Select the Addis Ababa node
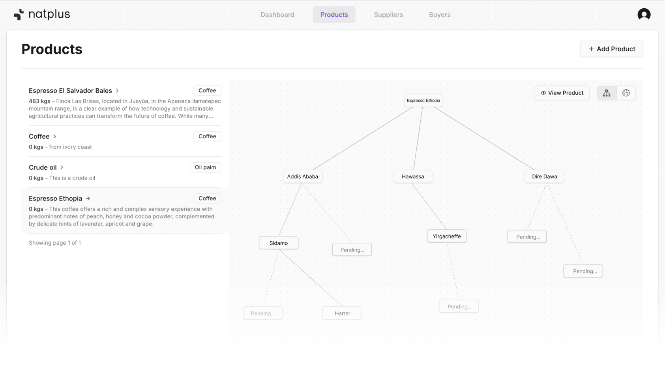The height and width of the screenshot is (379, 665). pyautogui.click(x=302, y=176)
